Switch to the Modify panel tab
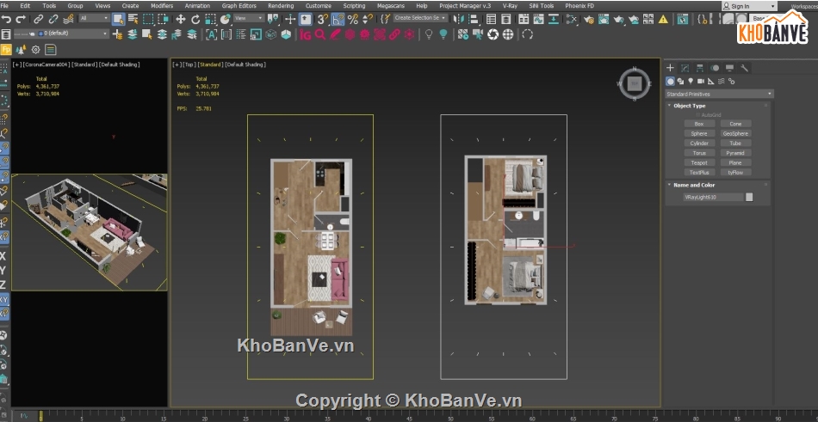Screen dimensions: 818x422 (x=685, y=68)
